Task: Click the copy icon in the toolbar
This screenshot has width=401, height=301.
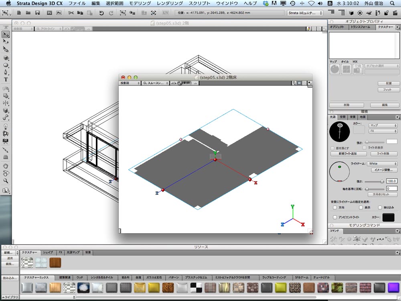Action: [x=80, y=12]
